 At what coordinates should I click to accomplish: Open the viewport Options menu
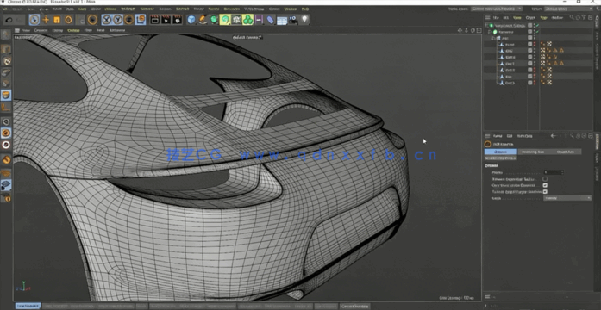point(73,30)
